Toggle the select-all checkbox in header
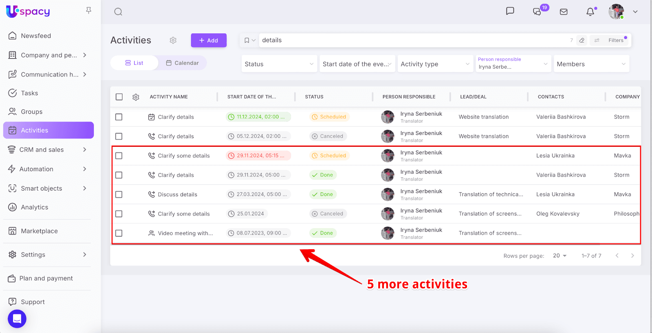 tap(119, 97)
